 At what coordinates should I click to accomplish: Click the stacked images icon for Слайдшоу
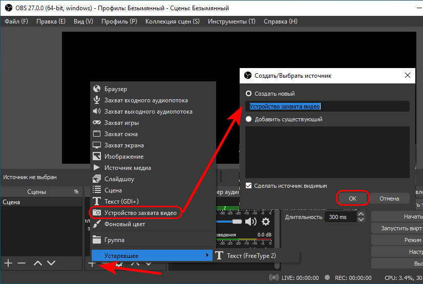coord(97,179)
